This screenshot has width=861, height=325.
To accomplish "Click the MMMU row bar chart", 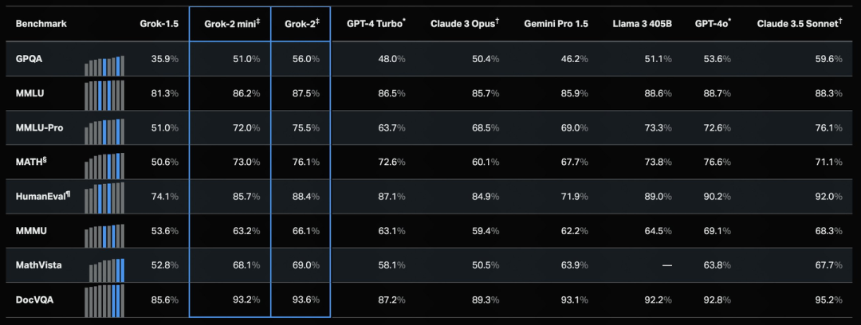I will (x=105, y=236).
